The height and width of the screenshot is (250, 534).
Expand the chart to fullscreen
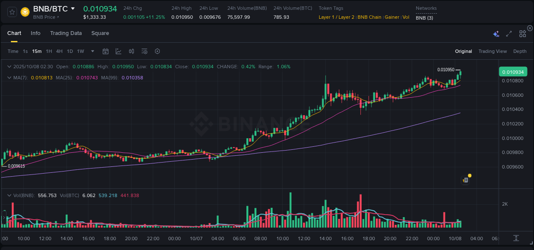click(508, 34)
